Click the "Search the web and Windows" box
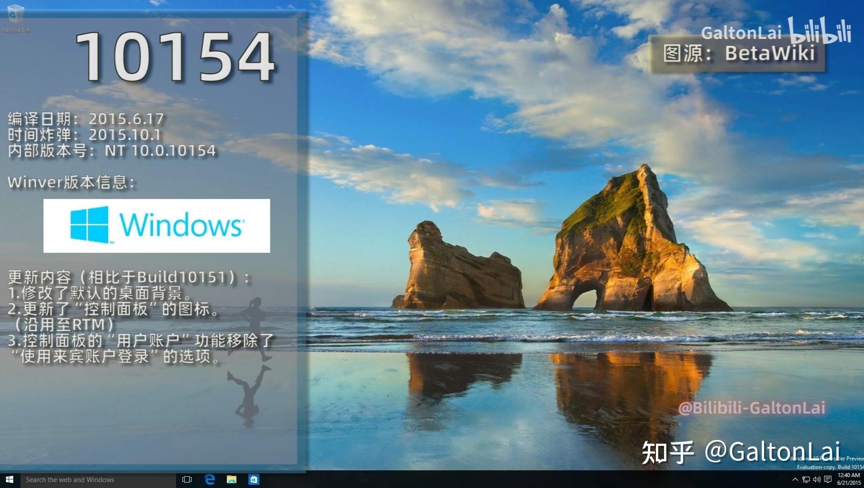The width and height of the screenshot is (864, 488). 98,479
